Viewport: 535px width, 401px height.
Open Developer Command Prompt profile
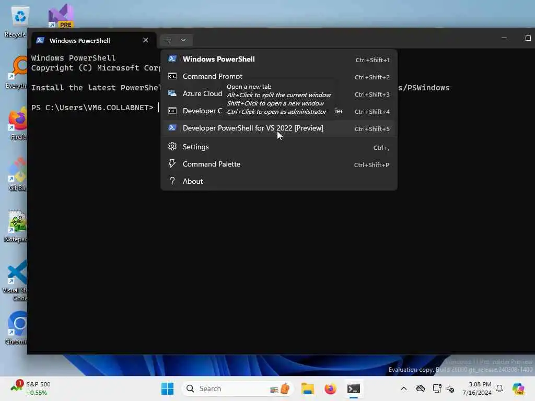click(279, 111)
